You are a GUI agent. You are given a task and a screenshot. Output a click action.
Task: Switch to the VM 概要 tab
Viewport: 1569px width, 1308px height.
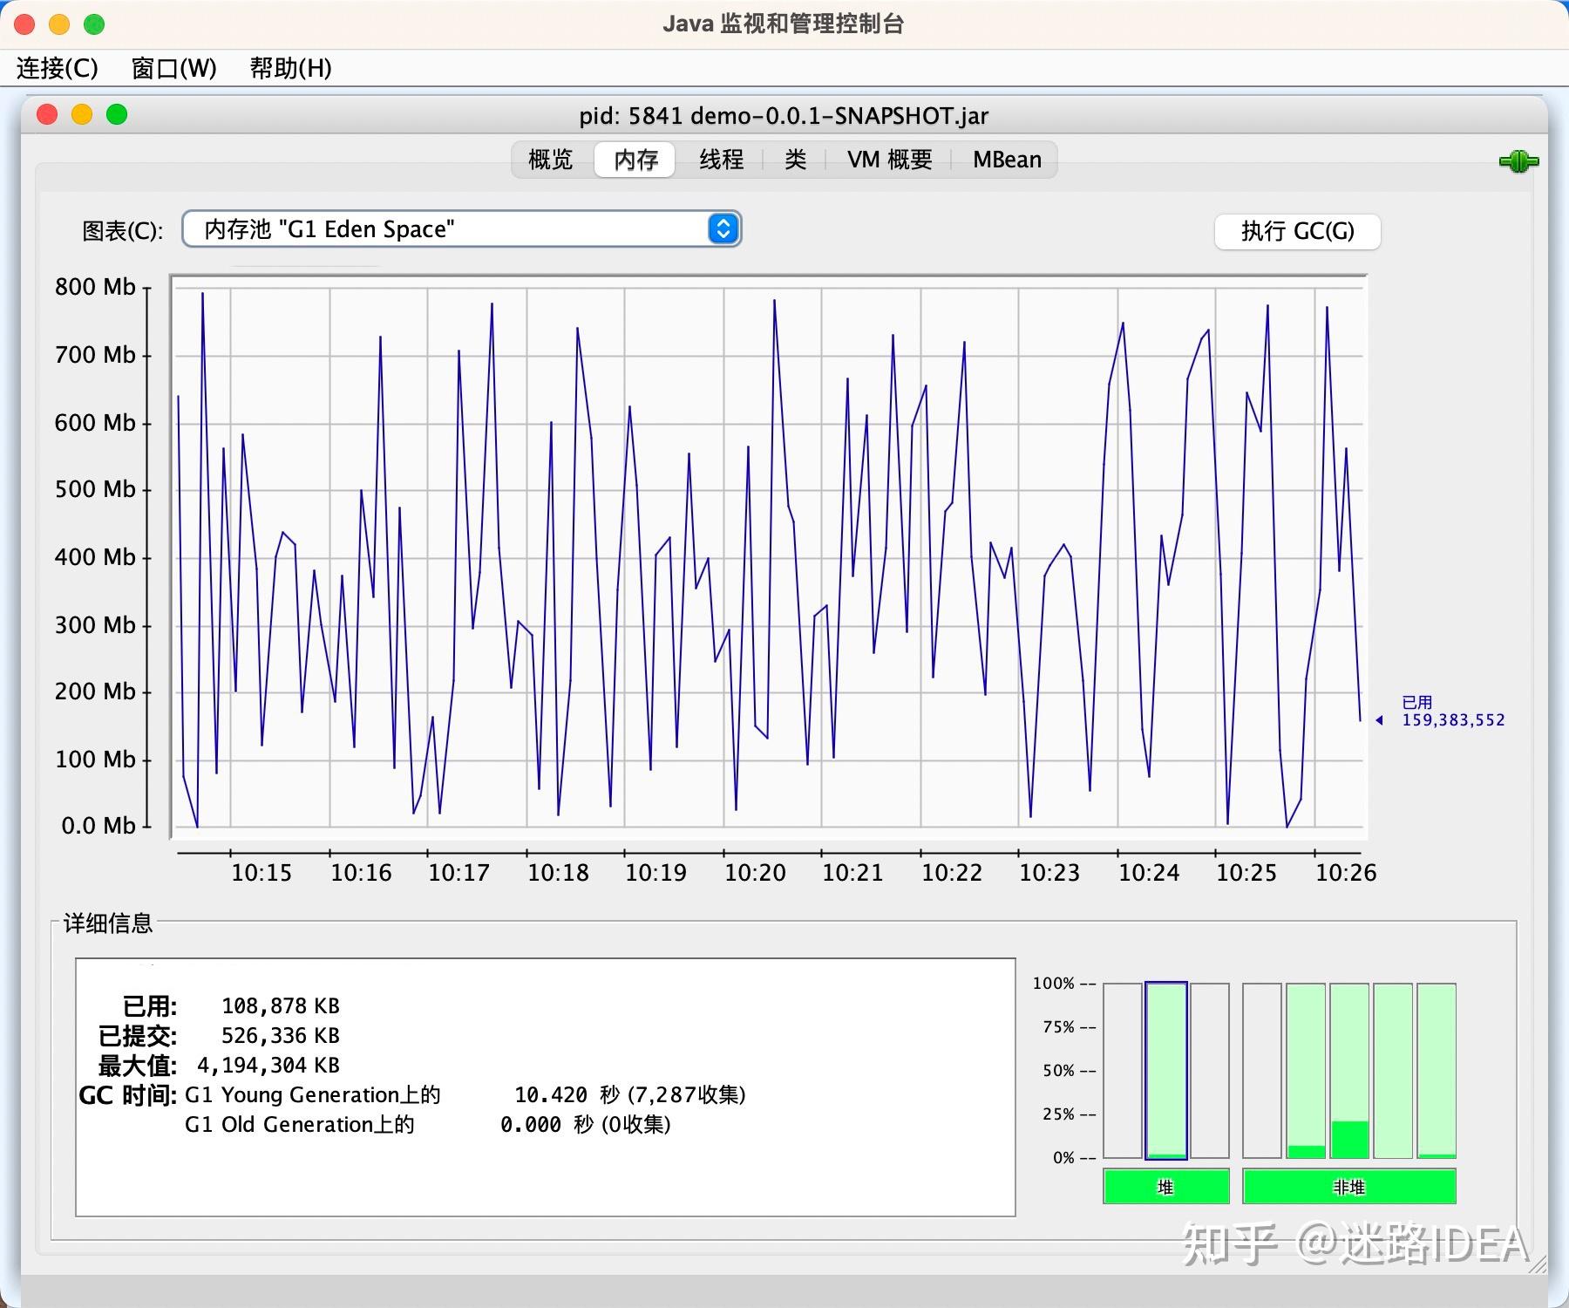coord(889,159)
